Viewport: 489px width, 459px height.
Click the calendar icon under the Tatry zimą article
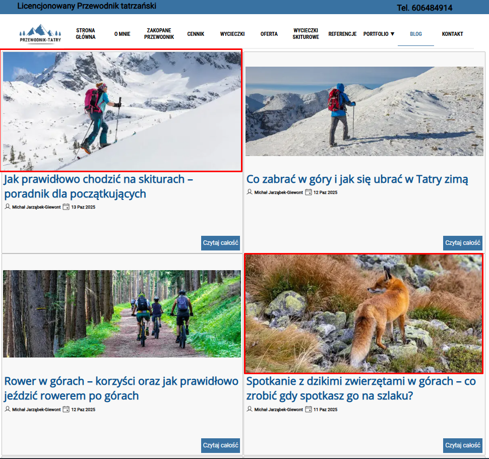click(x=309, y=192)
